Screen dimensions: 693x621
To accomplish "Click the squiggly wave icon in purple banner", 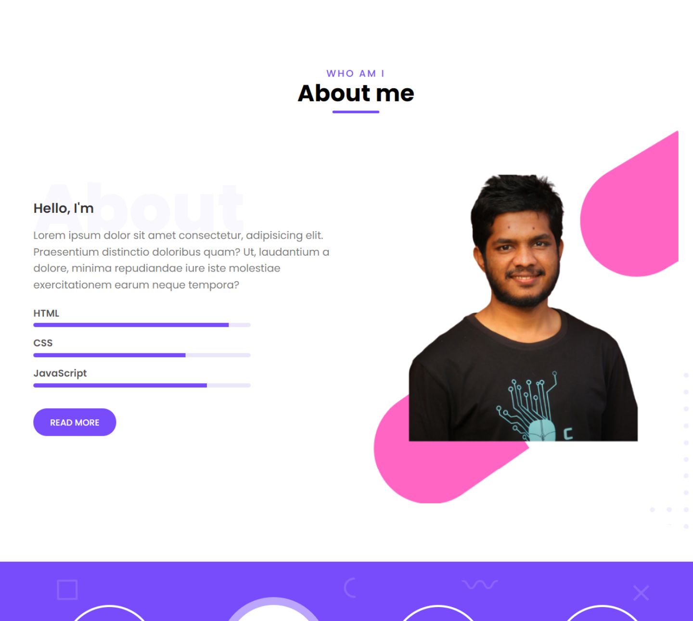I will coord(480,584).
